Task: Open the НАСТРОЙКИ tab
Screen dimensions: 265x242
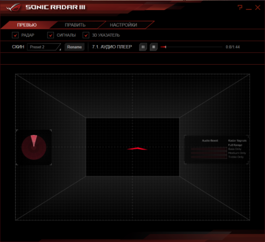Action: 123,25
